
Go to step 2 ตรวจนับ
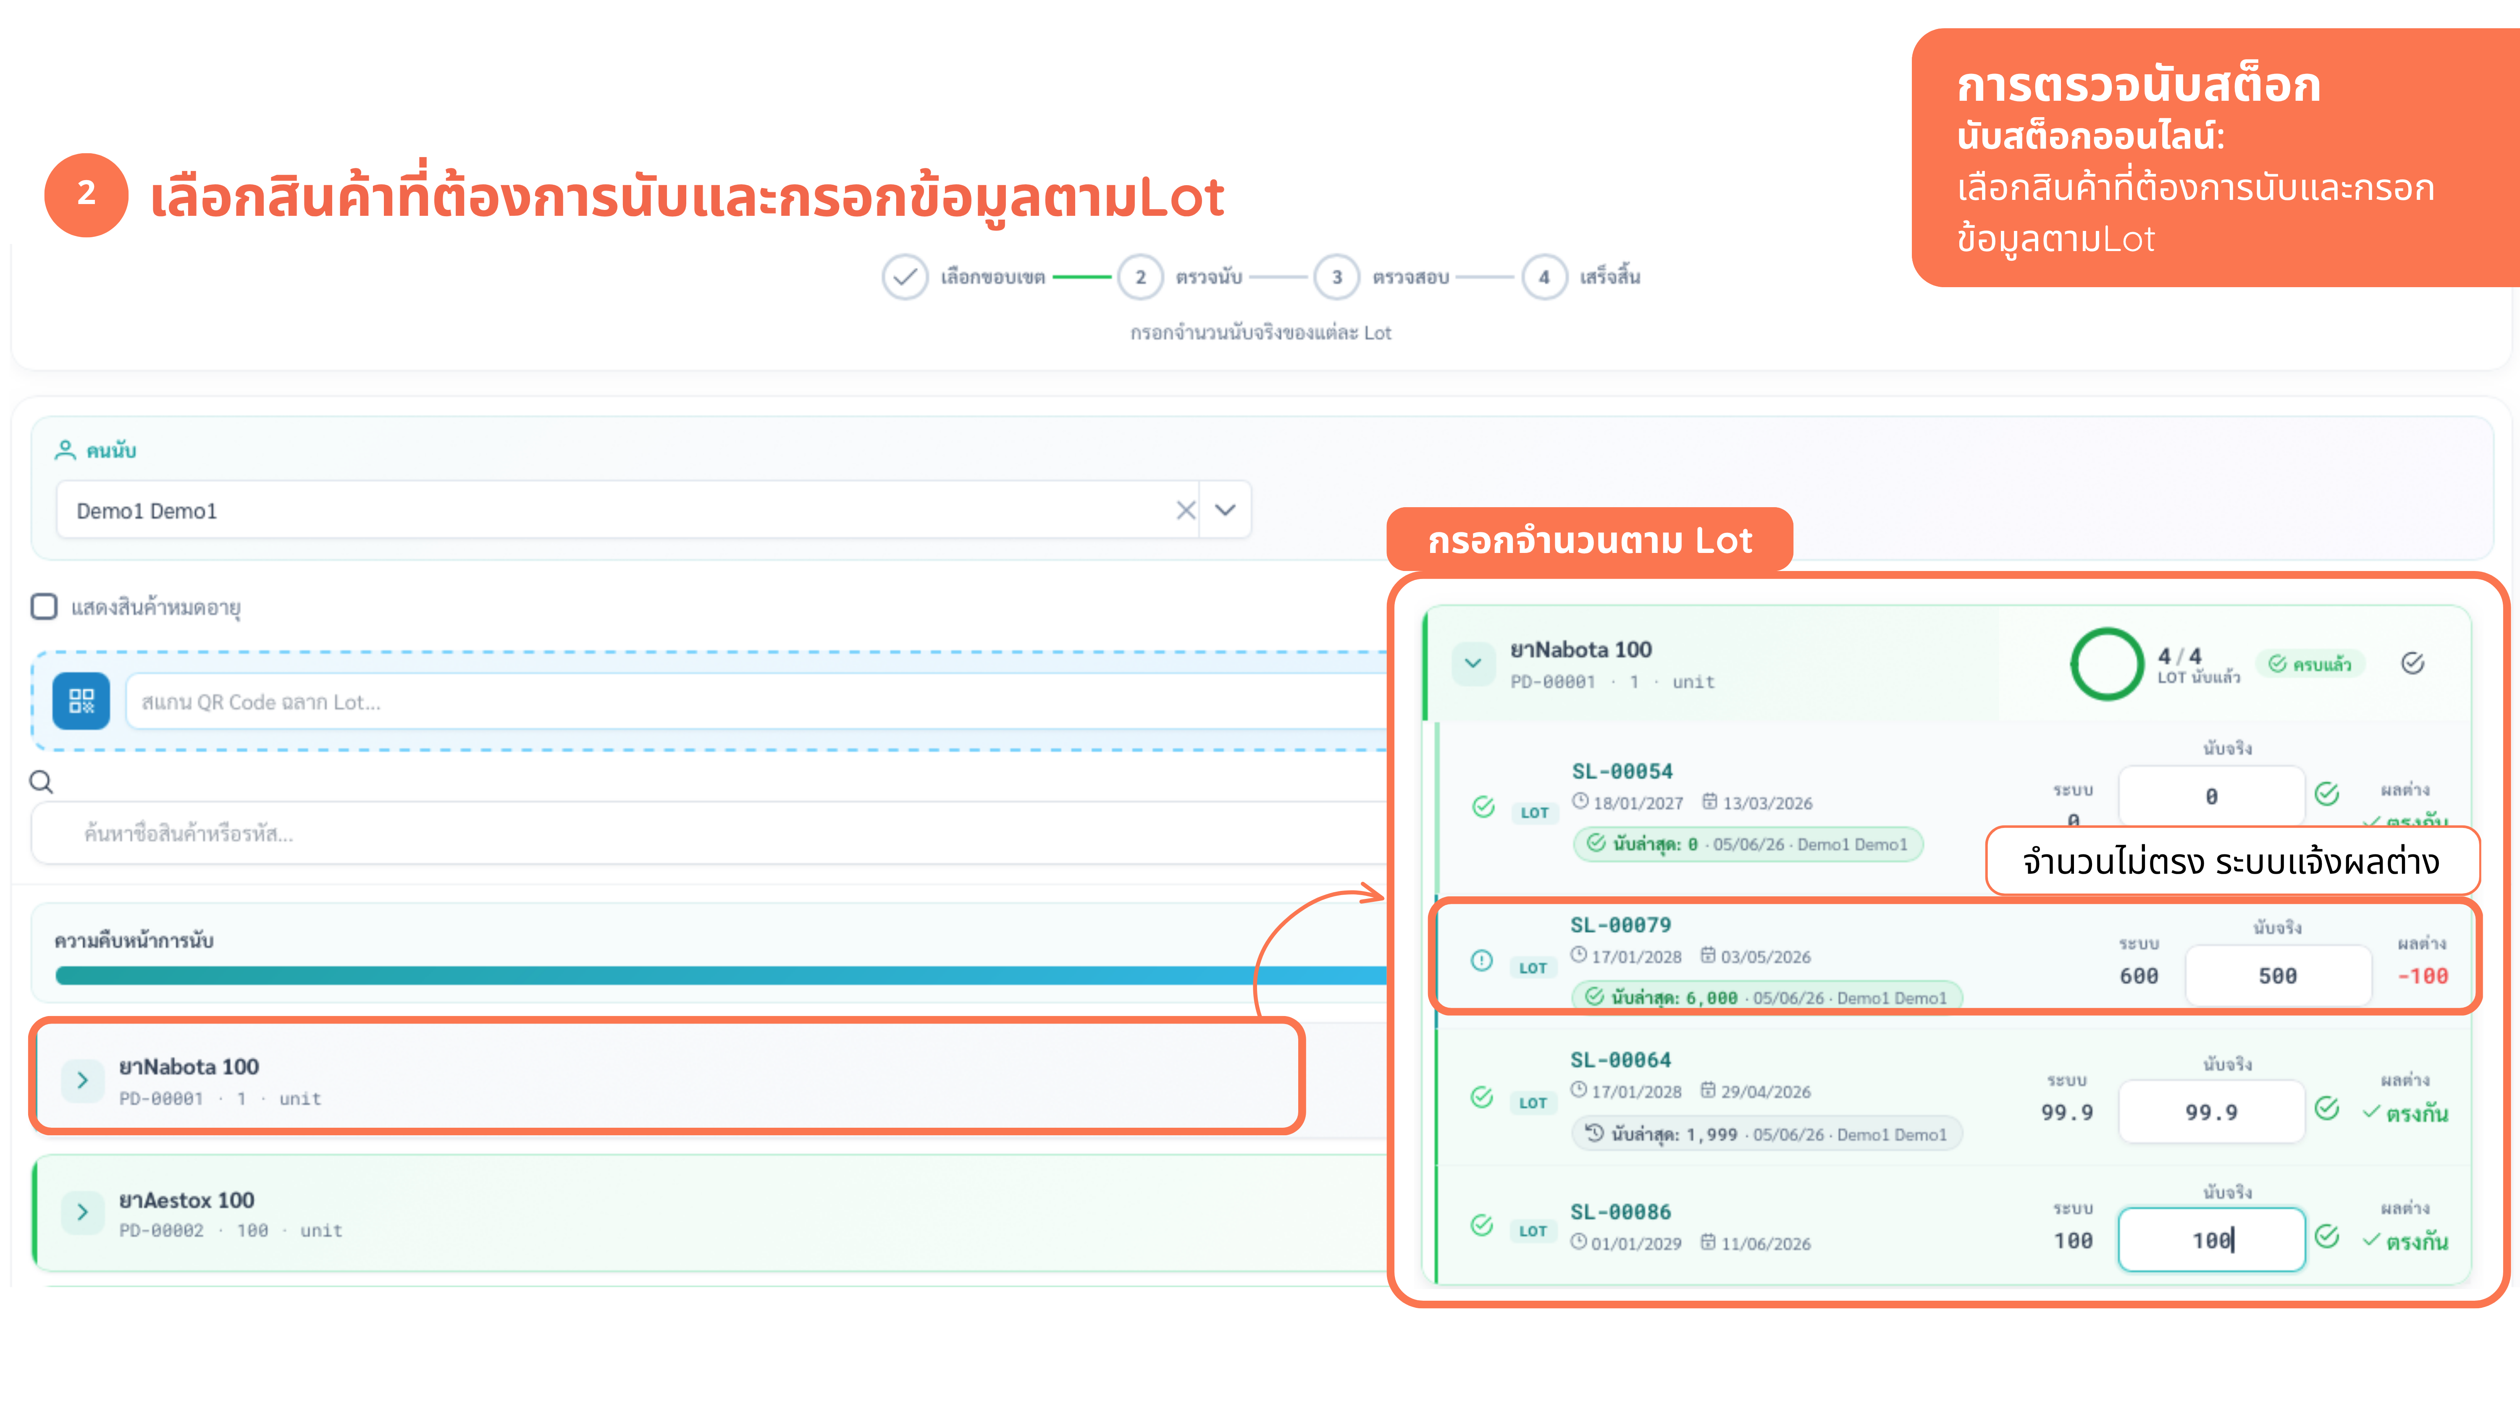click(1140, 277)
